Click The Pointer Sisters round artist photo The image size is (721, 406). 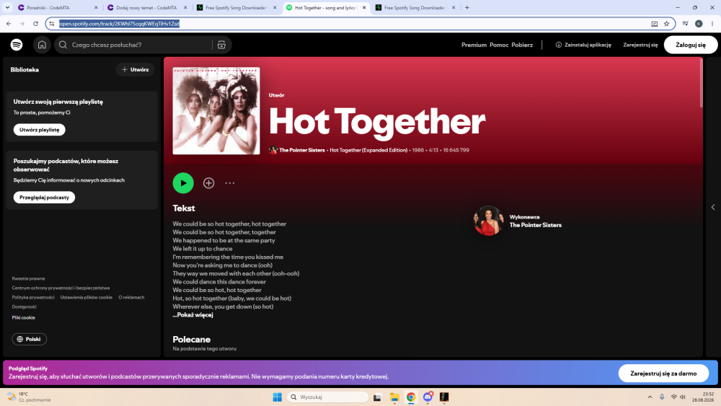[488, 221]
